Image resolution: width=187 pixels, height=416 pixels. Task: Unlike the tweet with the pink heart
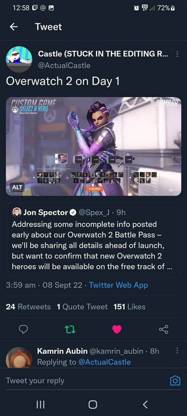(x=117, y=329)
